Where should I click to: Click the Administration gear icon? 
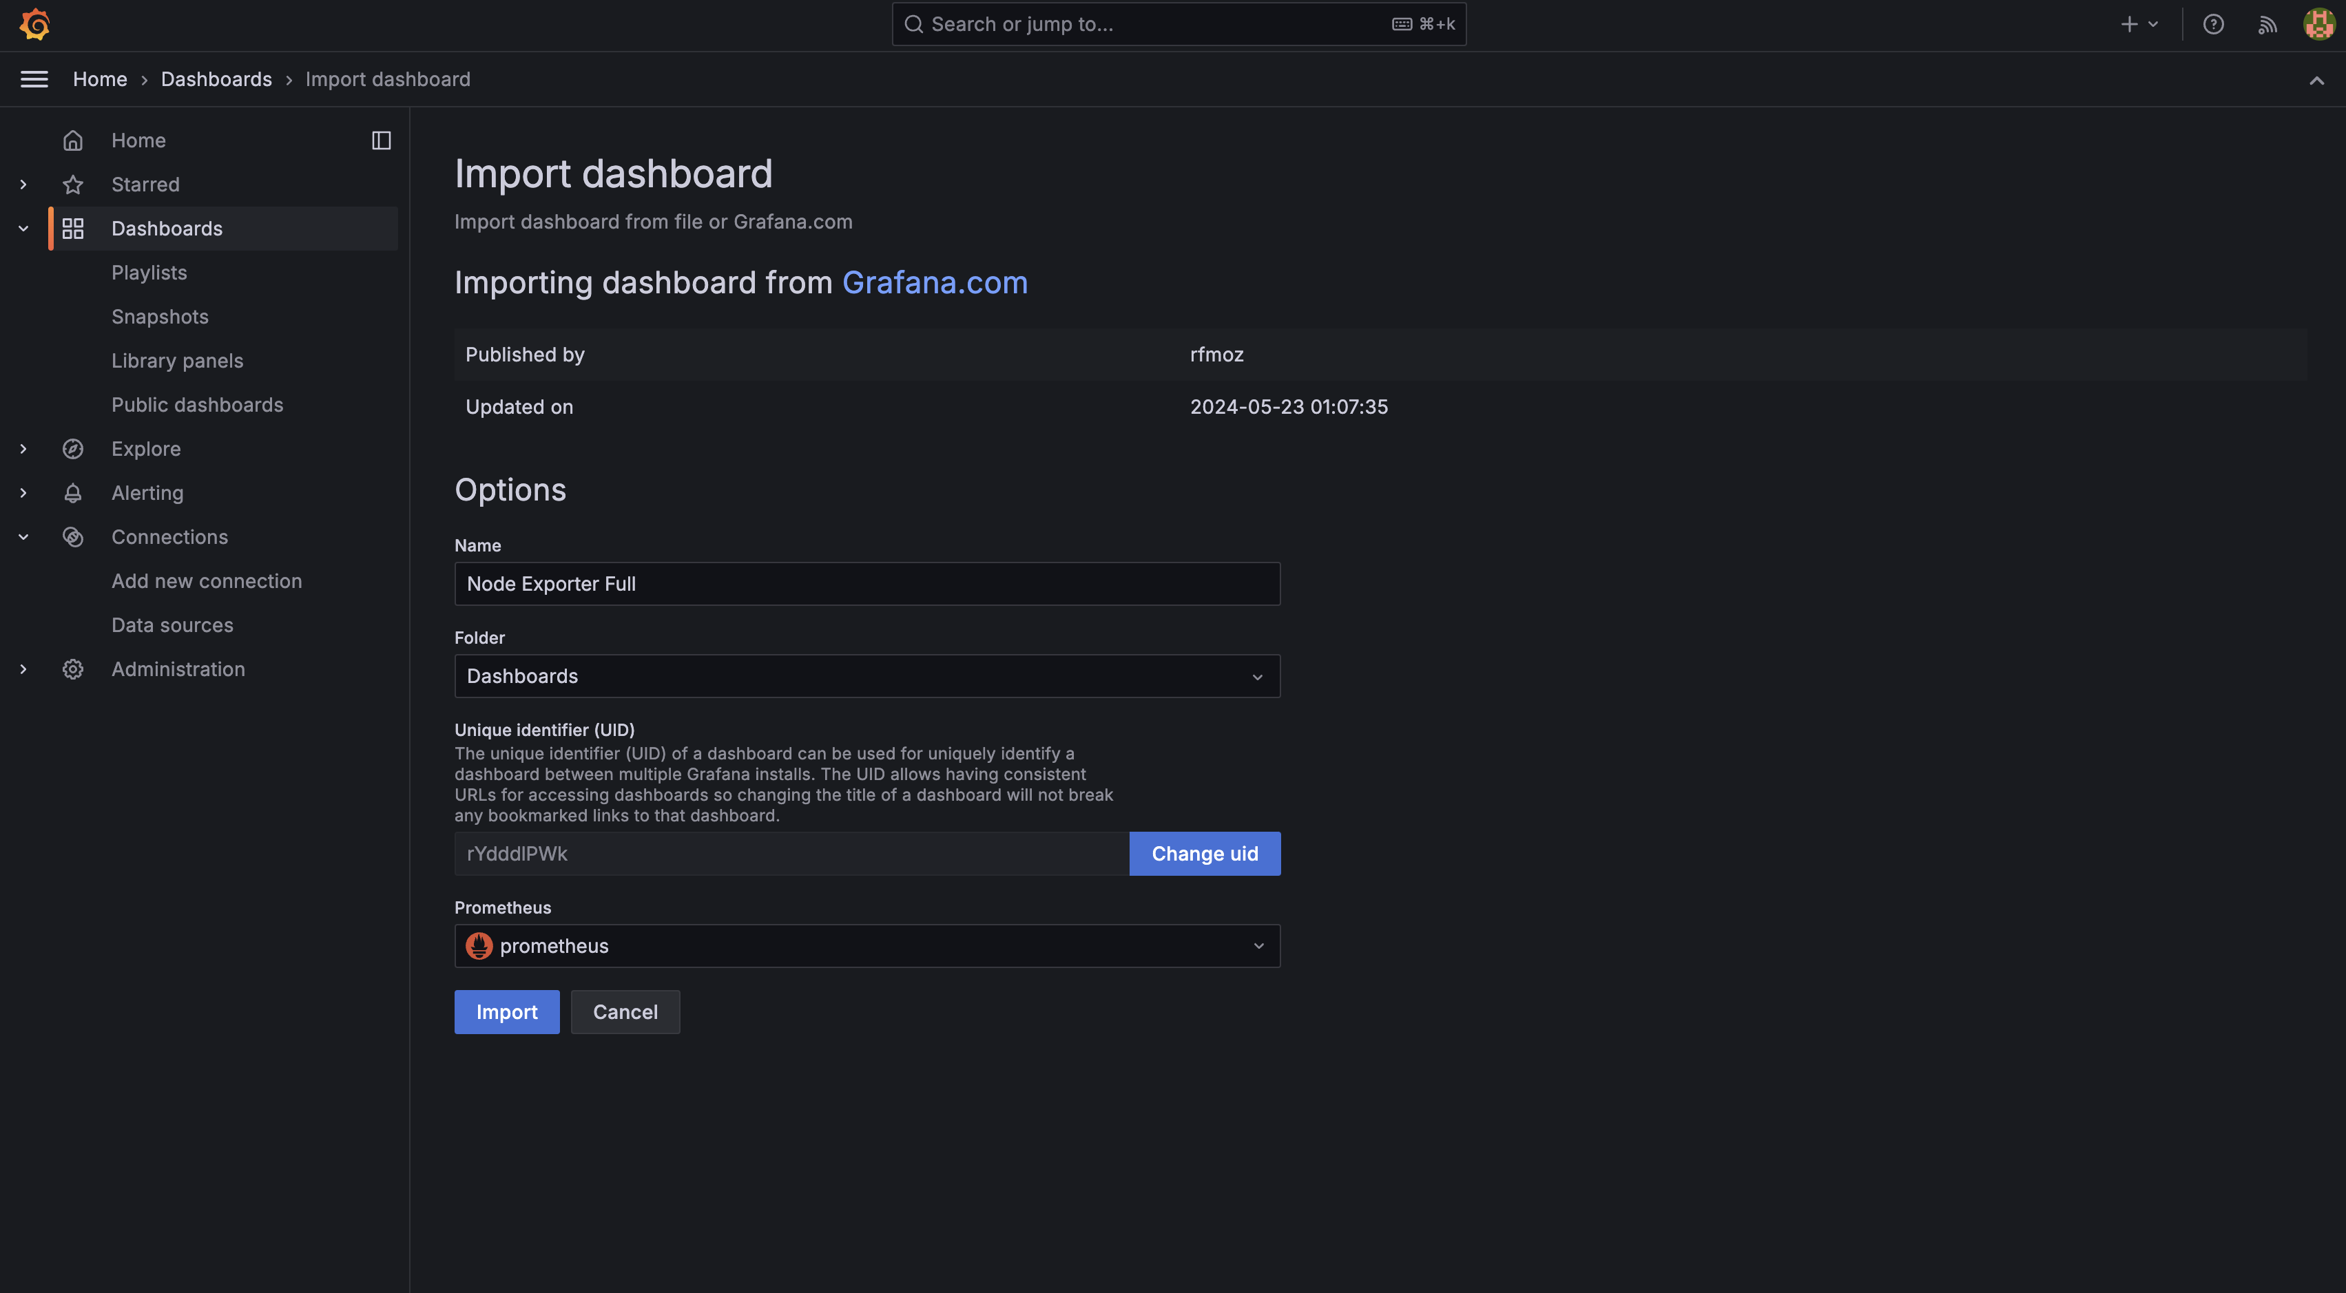[x=73, y=669]
